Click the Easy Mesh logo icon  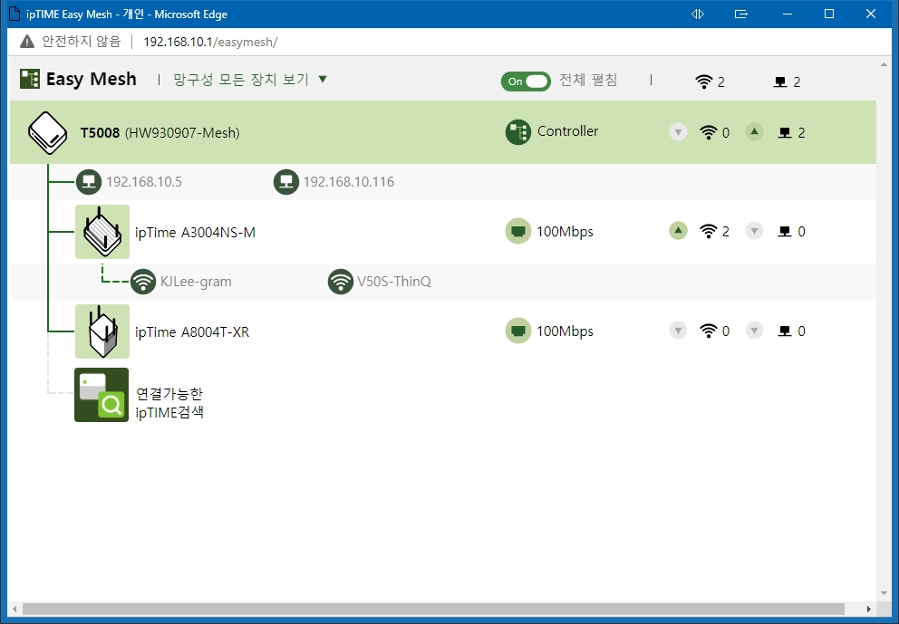pos(30,79)
